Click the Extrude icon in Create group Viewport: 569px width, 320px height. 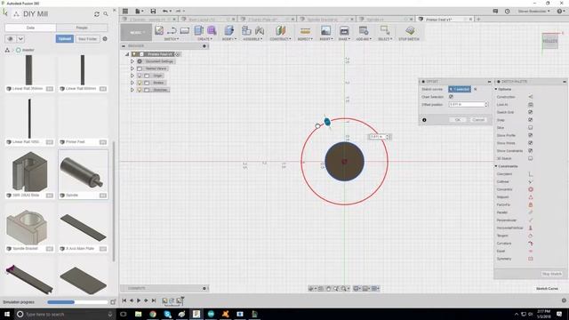[199, 30]
